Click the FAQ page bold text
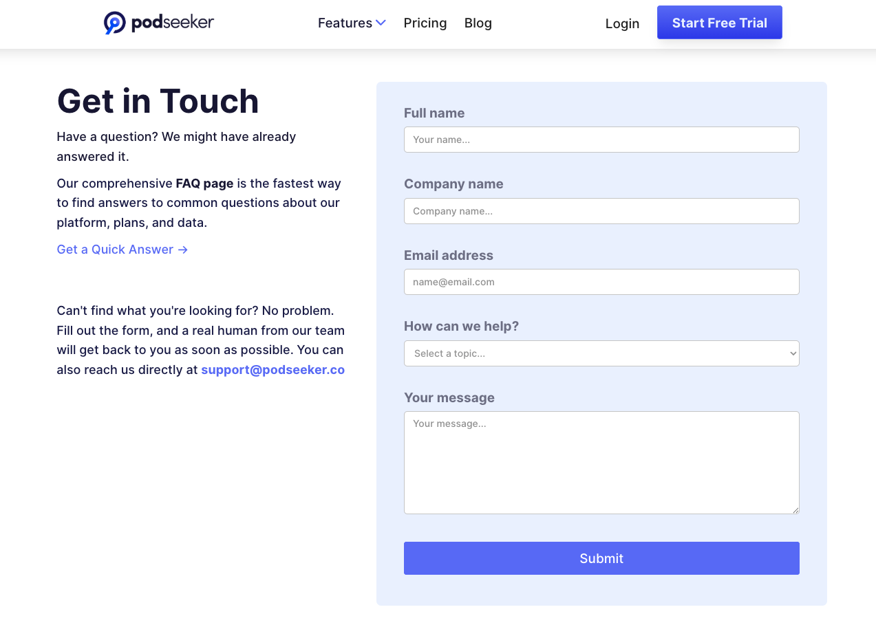876x627 pixels. tap(204, 183)
